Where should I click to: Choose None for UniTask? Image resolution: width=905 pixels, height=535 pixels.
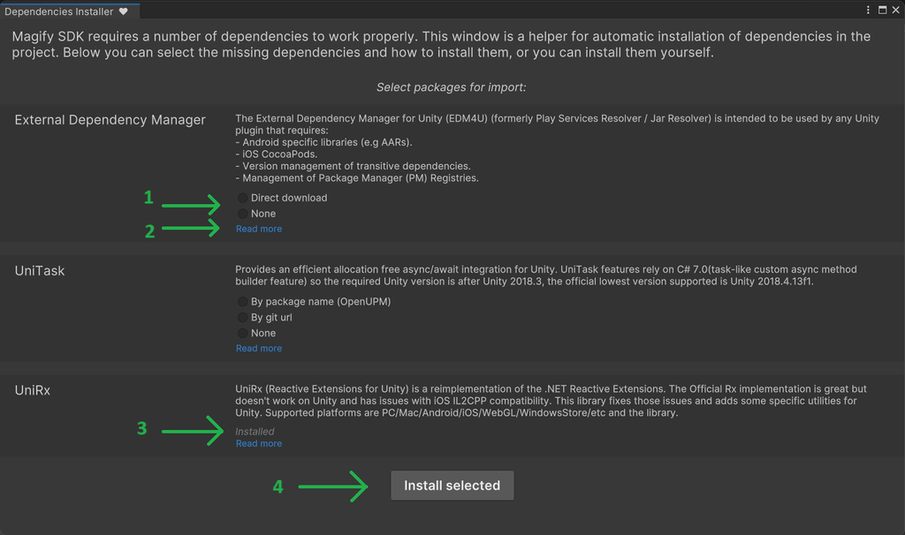click(x=241, y=333)
